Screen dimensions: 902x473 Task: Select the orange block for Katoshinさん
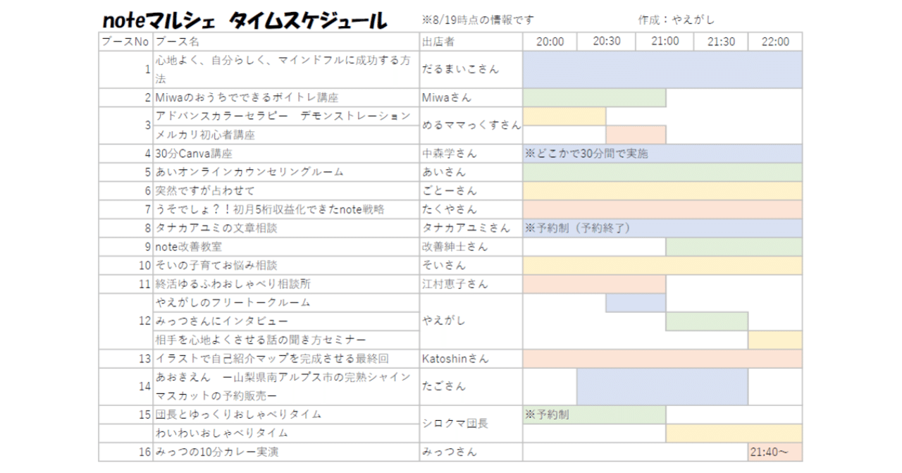click(x=661, y=359)
